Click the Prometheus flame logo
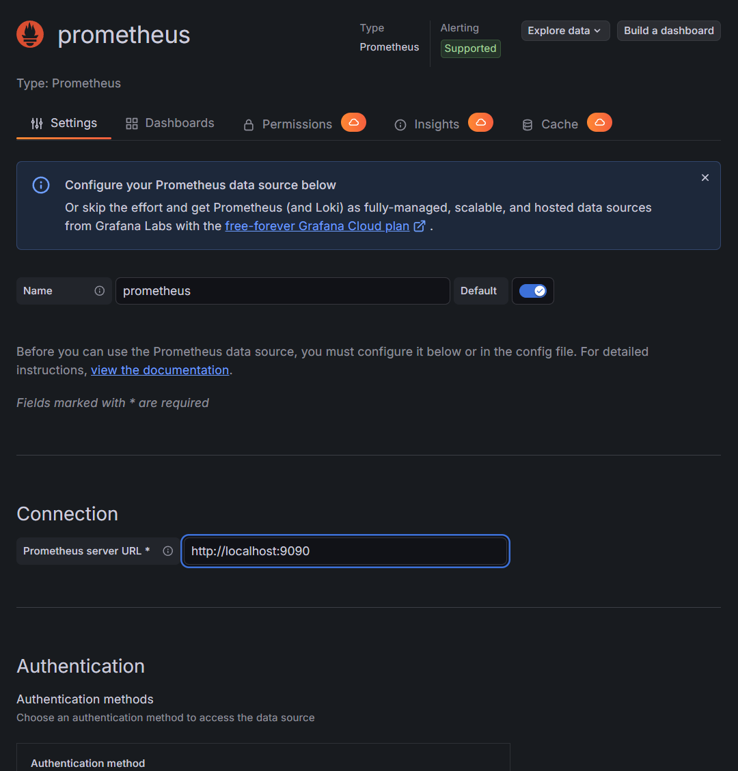 29,33
